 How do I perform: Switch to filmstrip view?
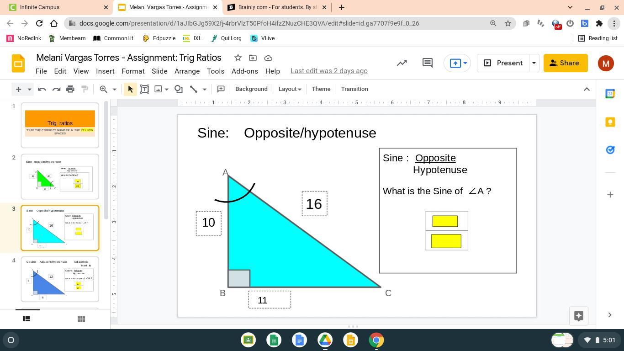click(26, 319)
